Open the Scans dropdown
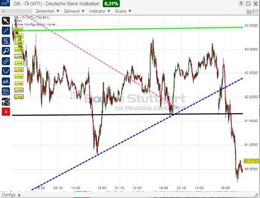260x198 pixels. (123, 11)
